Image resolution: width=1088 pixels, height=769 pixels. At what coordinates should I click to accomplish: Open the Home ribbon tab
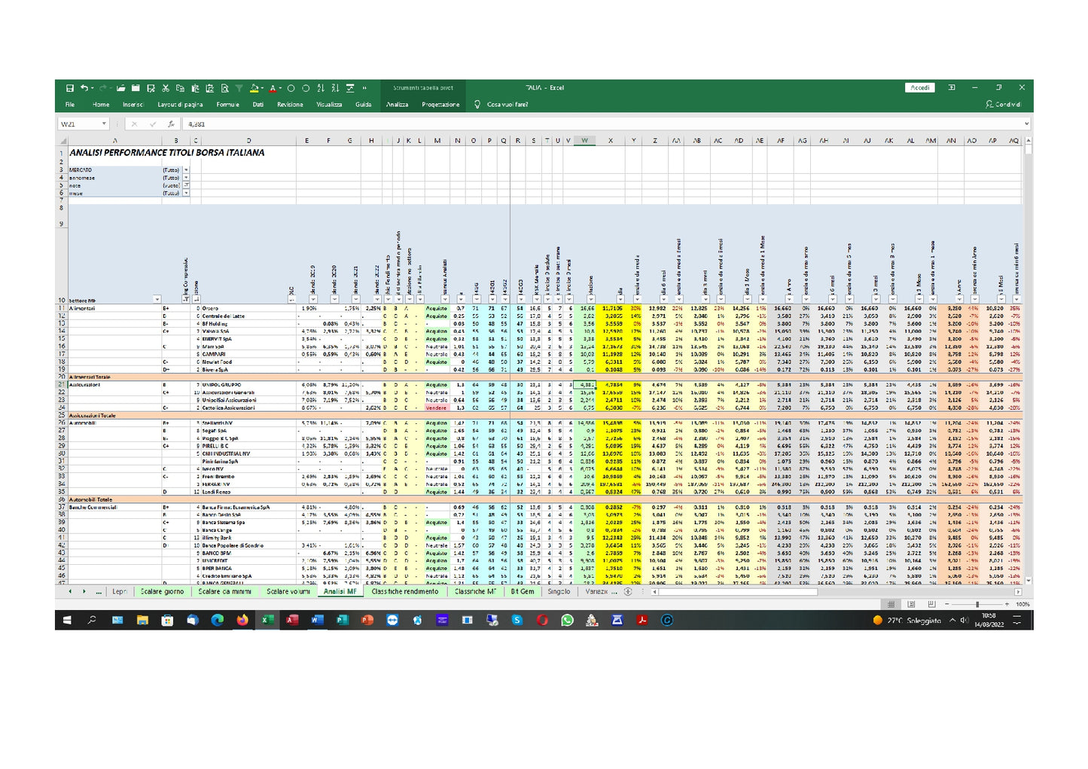coord(101,105)
